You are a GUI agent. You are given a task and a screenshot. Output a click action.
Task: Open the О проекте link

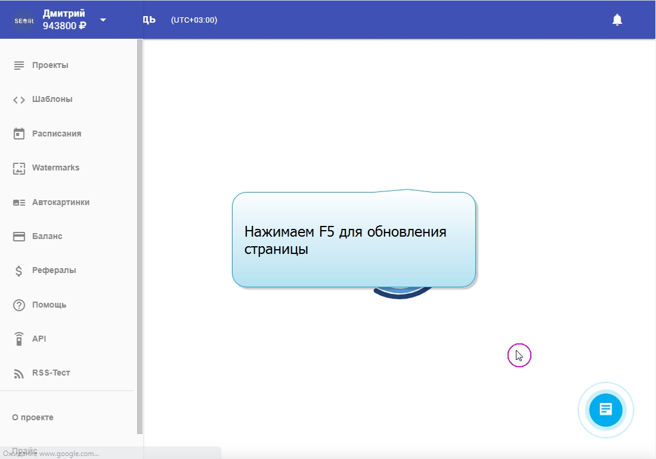33,417
